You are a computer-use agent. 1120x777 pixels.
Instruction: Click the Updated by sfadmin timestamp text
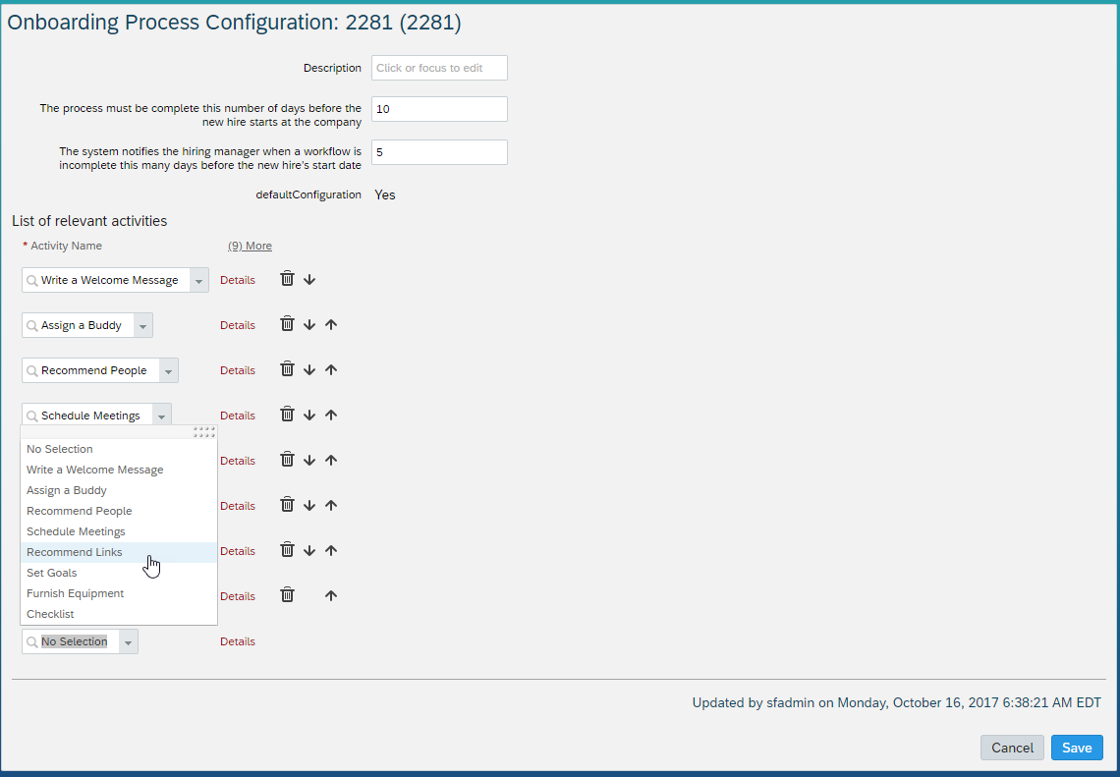click(x=896, y=702)
